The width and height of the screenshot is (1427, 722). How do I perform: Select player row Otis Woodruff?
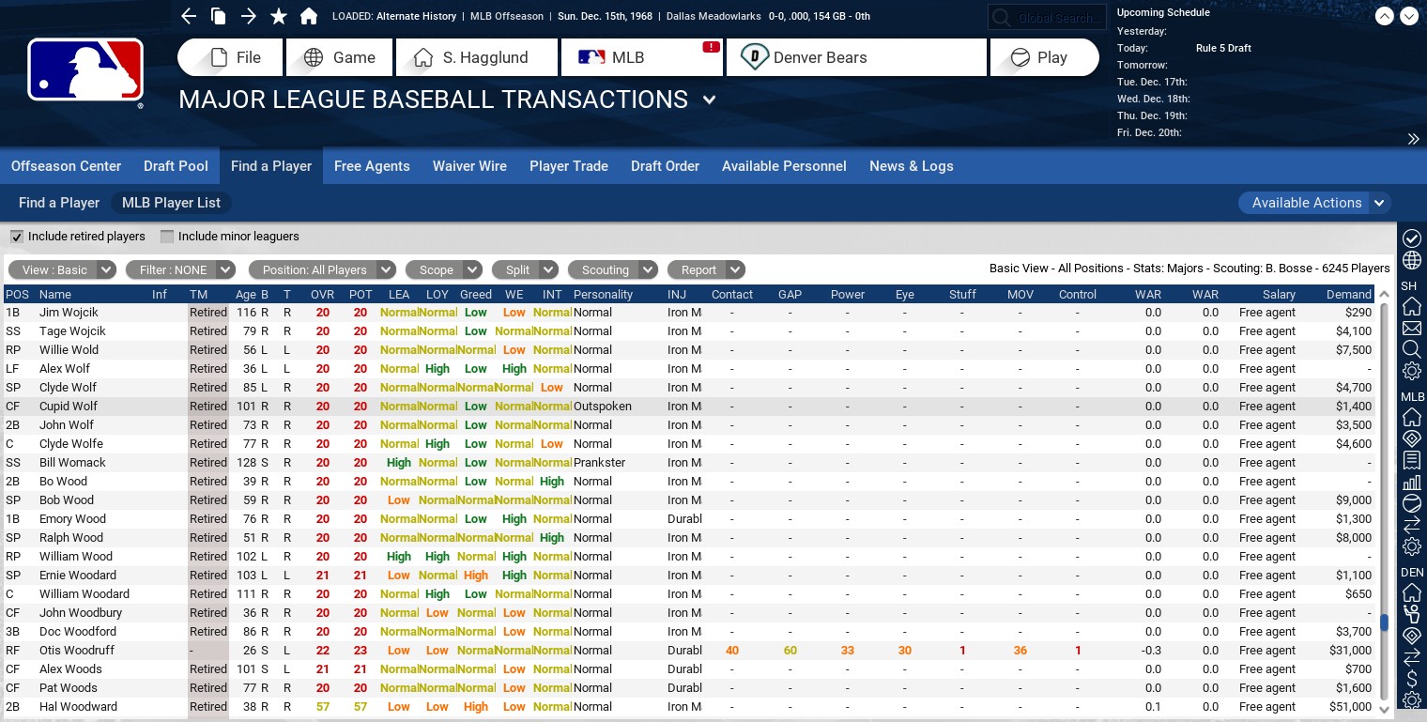point(689,650)
